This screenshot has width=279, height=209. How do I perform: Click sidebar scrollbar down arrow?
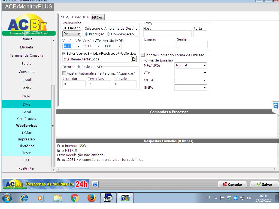click(53, 170)
